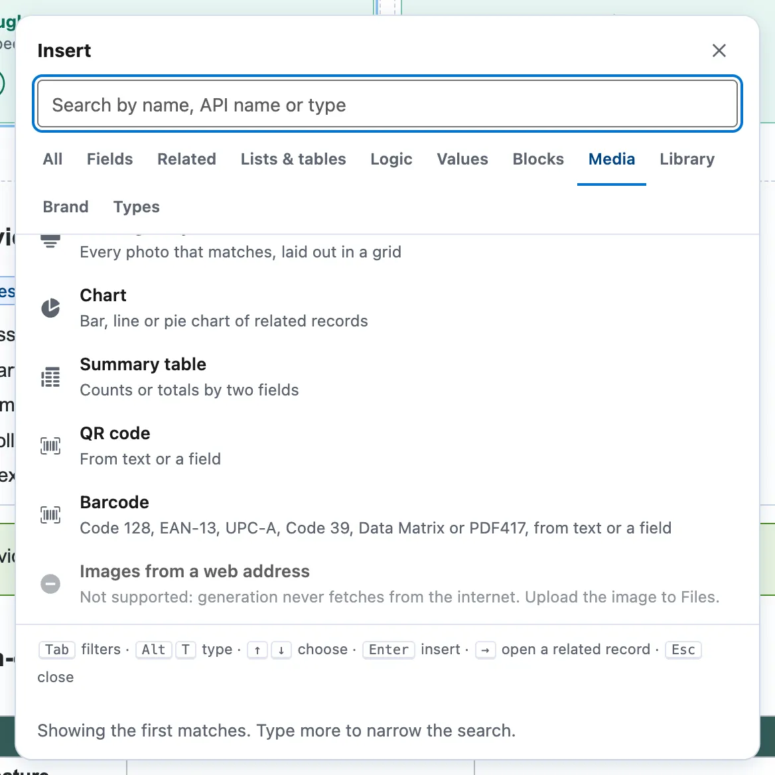The image size is (775, 775).
Task: Select the QR code entry
Action: pyautogui.click(x=387, y=446)
